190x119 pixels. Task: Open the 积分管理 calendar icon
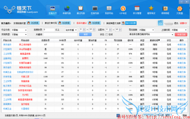pyautogui.click(x=137, y=9)
